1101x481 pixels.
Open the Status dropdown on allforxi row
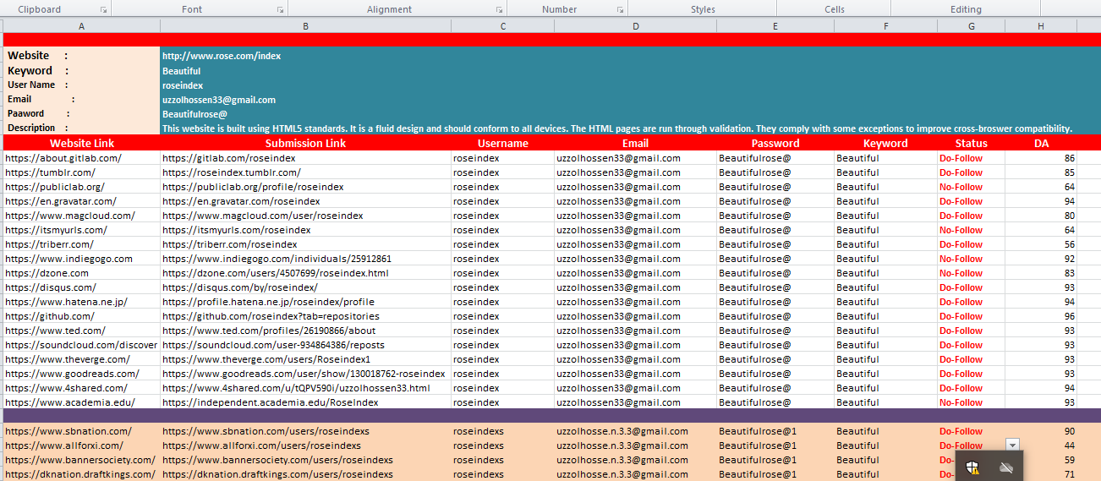click(1013, 445)
